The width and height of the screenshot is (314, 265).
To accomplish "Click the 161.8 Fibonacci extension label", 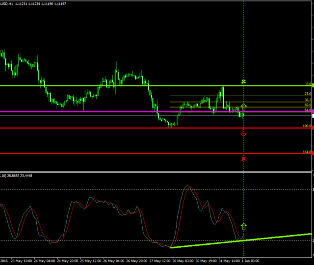I will click(x=307, y=152).
